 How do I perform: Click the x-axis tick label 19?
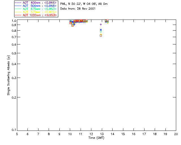click(165, 134)
